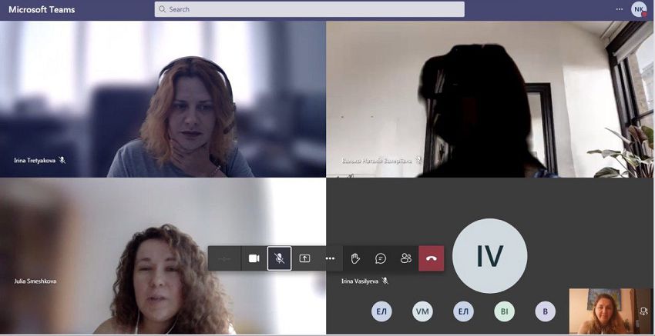Open settings and more menu in title bar
Viewport: 655px width, 336px height.
pos(620,9)
